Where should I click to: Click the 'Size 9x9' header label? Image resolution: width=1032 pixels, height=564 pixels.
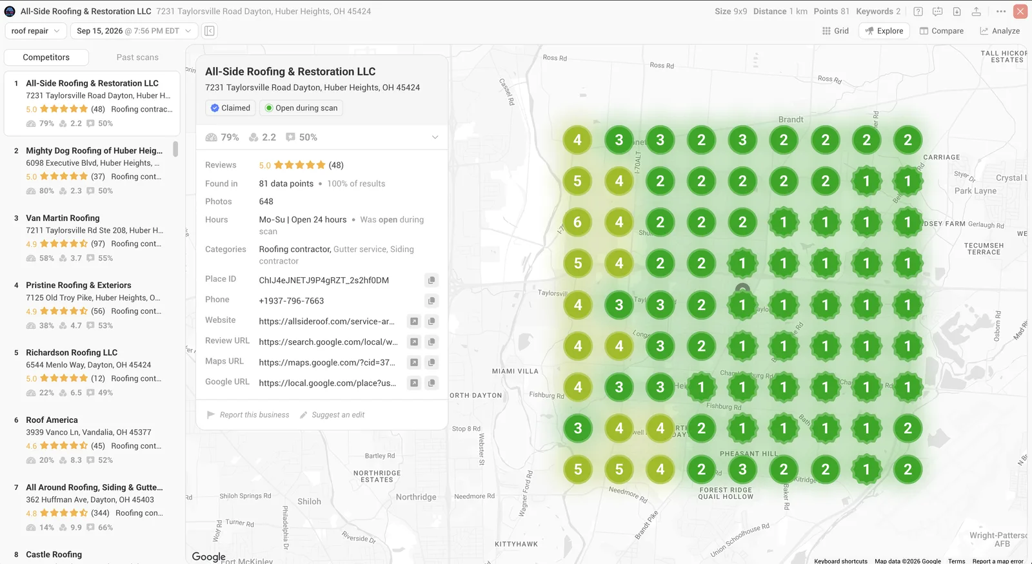point(731,12)
